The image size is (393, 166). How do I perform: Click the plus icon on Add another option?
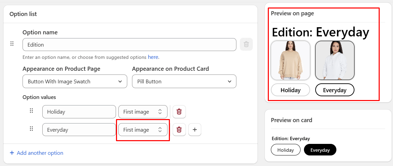(x=12, y=153)
